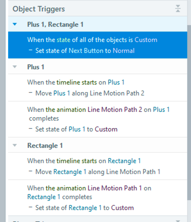Select 'Set state of Plus 1 to Custom' action

coord(76,129)
